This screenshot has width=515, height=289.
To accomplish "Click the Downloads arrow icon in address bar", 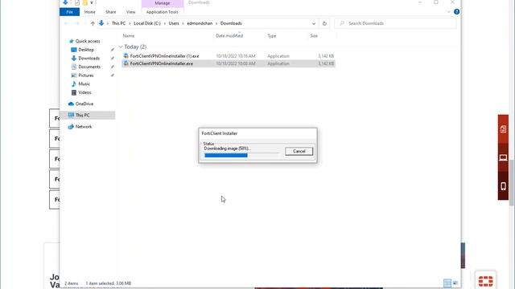I will [x=101, y=23].
